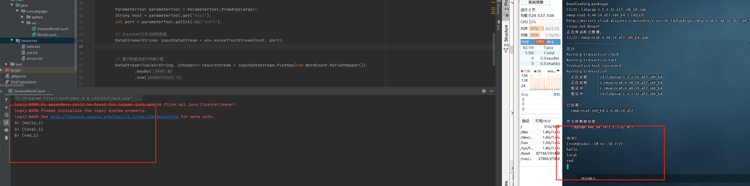
Task: Collapse the resources folder arrow
Action: (x=12, y=41)
